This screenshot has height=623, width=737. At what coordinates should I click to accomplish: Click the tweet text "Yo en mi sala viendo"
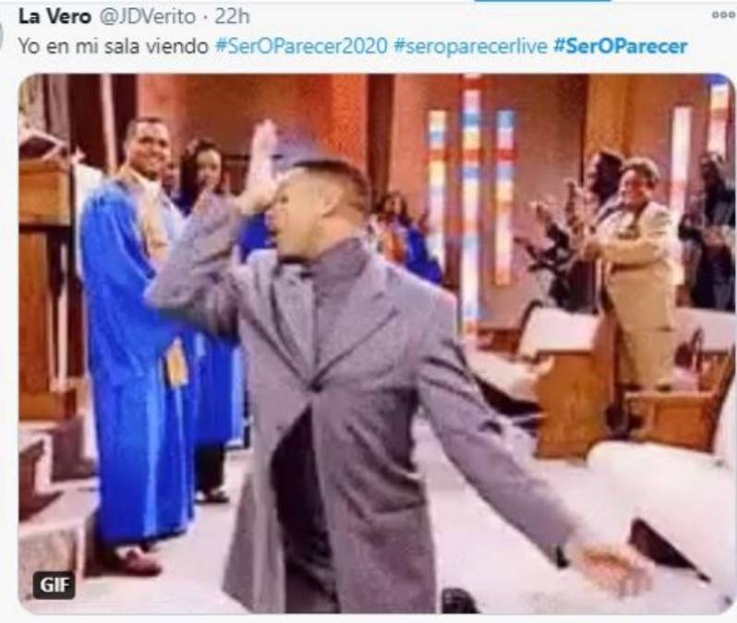pos(114,46)
